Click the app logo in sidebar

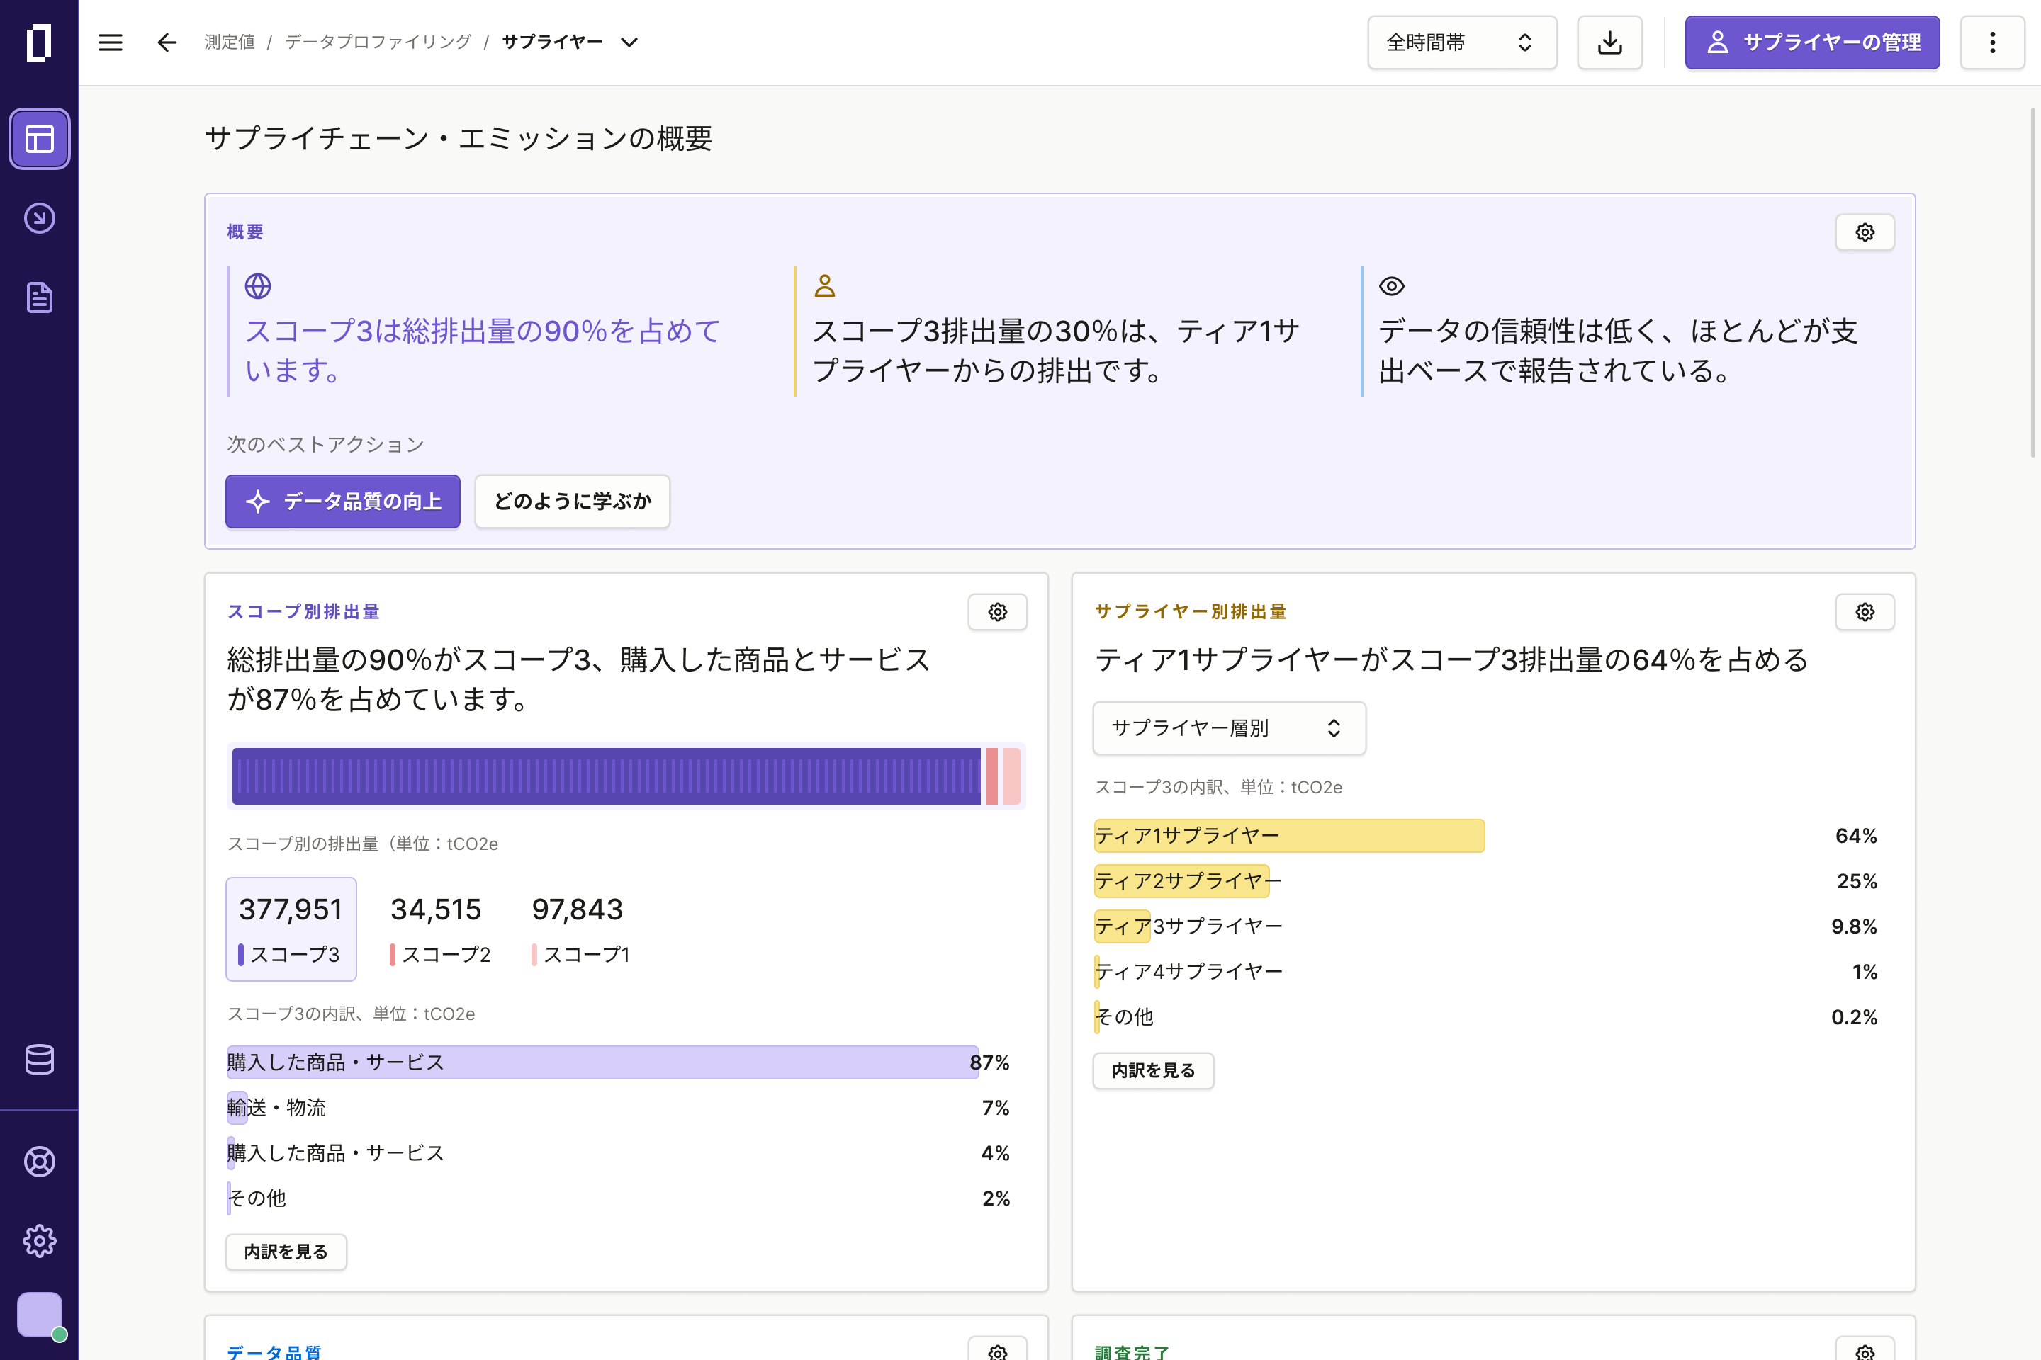click(x=39, y=42)
